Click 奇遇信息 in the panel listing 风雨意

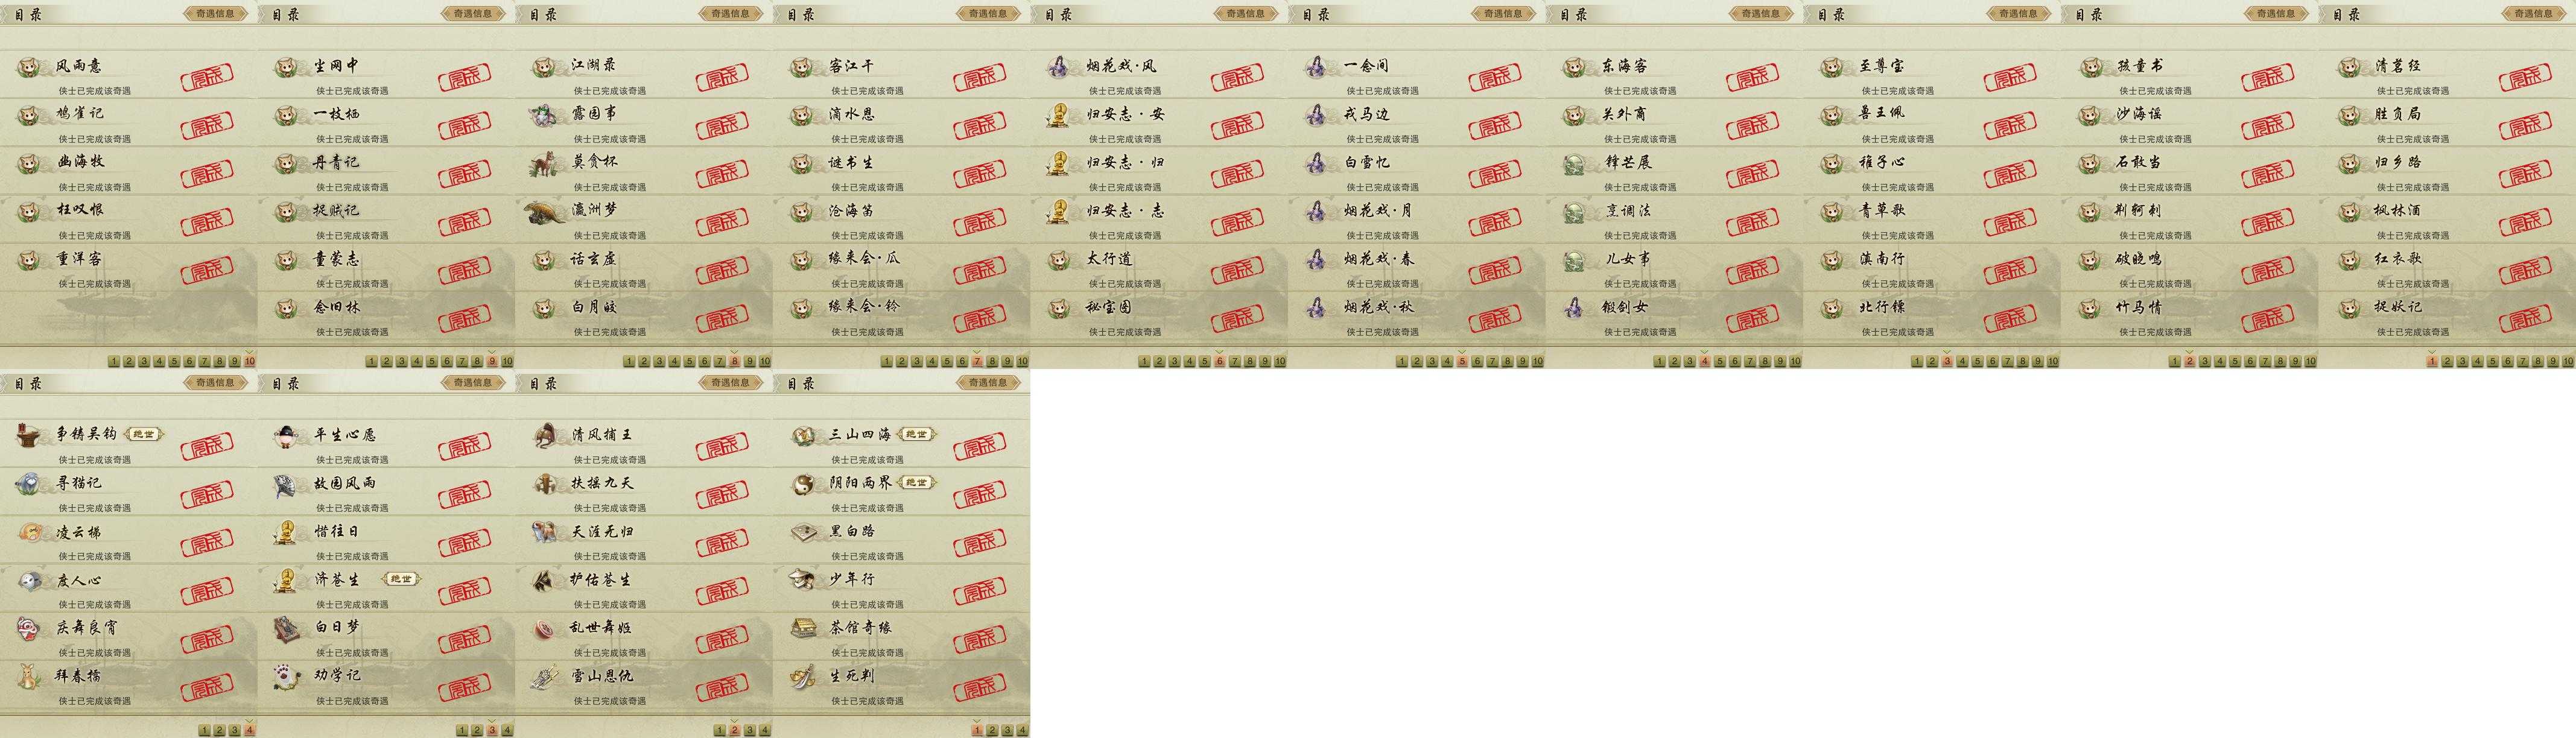215,14
